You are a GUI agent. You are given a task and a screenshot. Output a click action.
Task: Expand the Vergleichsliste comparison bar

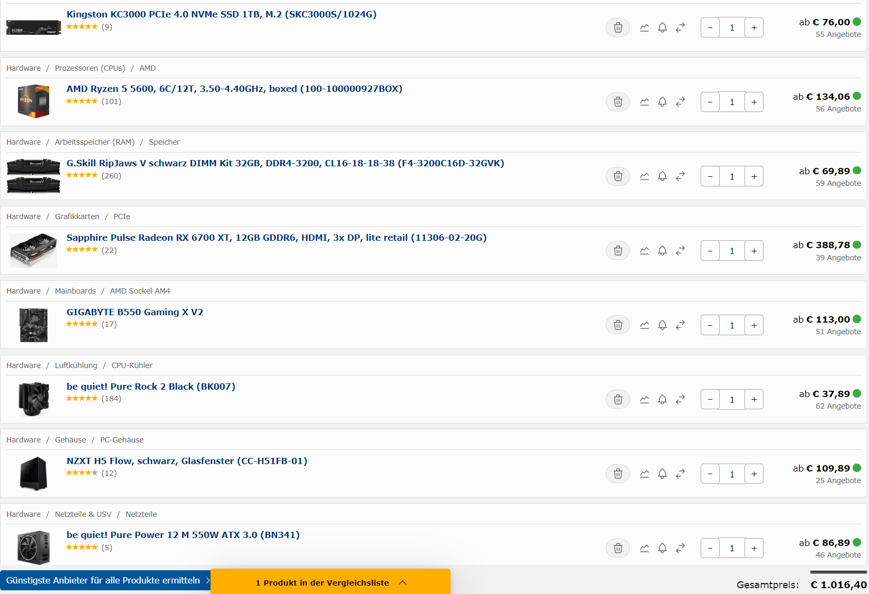pos(331,582)
